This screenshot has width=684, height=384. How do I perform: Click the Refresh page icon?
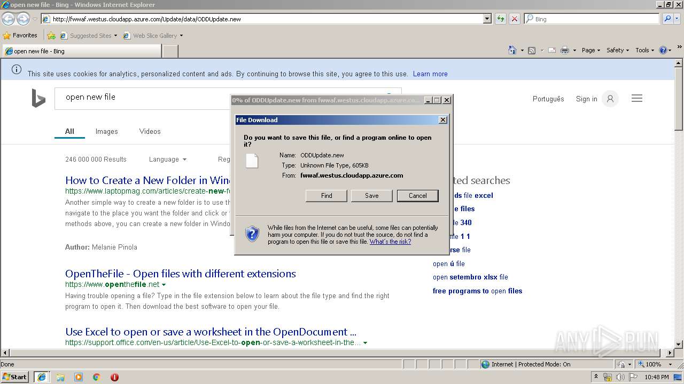(x=500, y=19)
